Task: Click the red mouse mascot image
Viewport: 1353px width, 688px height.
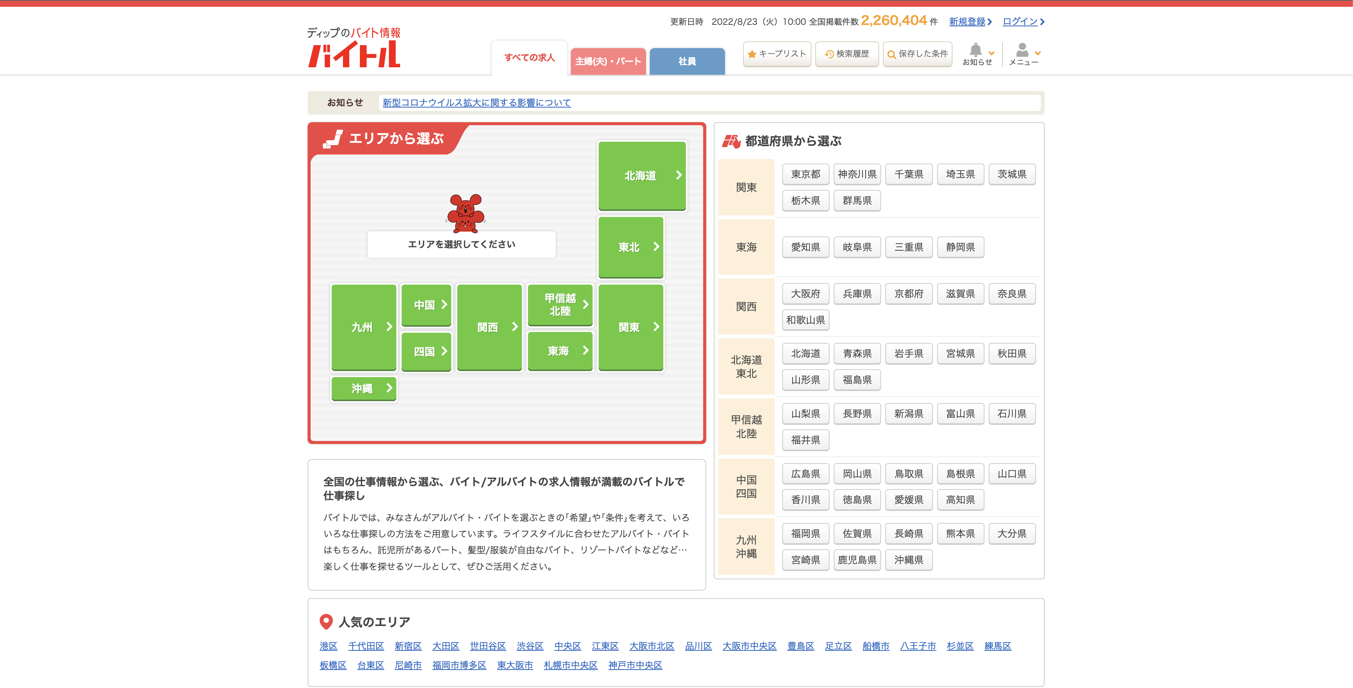Action: [465, 213]
